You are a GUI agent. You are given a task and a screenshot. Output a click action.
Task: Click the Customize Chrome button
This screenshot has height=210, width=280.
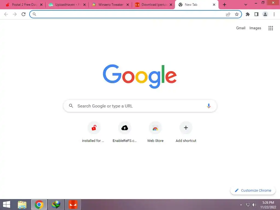[253, 190]
